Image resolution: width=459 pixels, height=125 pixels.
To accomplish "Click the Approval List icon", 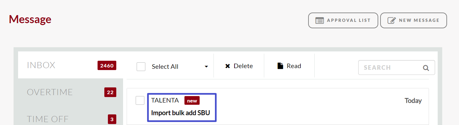I will click(319, 21).
